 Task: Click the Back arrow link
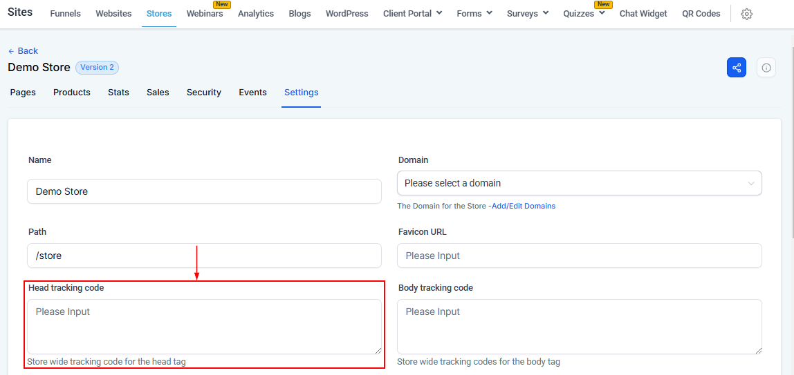point(23,51)
